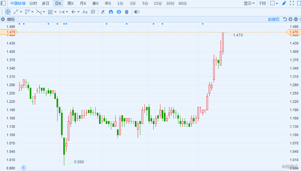301x171 pixels.
Task: Select the move crosshair tool
Action: coord(8,12)
